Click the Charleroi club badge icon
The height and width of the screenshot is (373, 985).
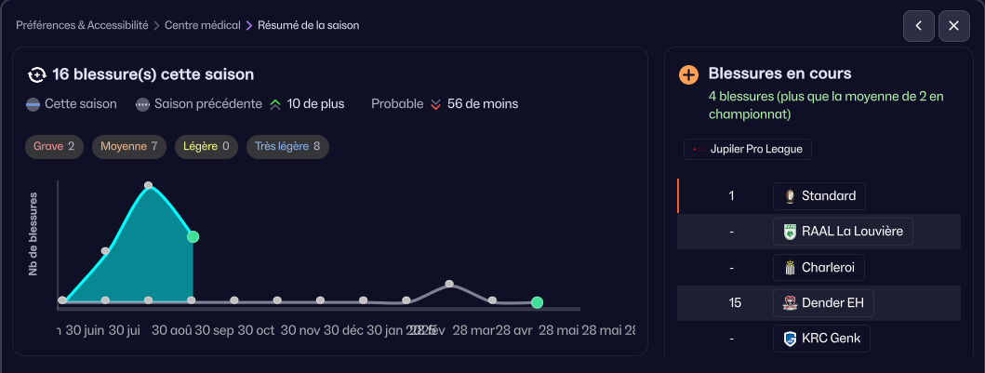tap(790, 268)
